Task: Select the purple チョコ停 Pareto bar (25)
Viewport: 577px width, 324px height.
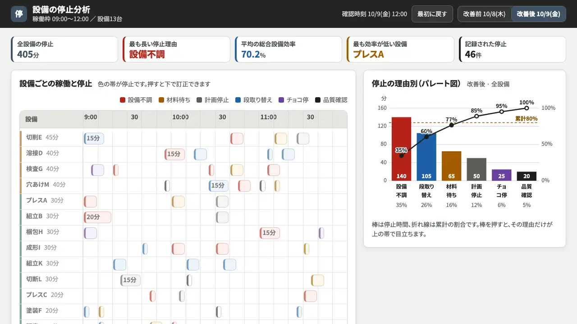Action: (501, 175)
